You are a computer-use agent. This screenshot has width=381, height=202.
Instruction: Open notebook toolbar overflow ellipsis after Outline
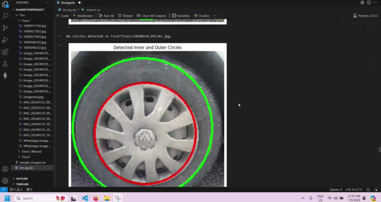click(215, 16)
